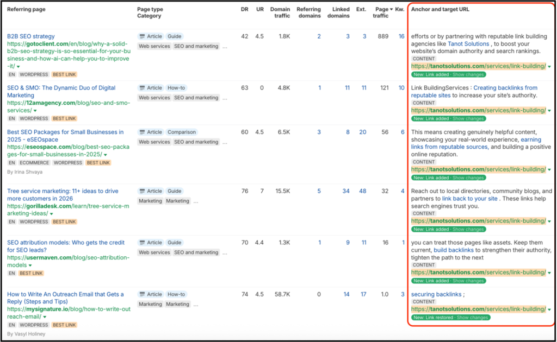Open the B2B SEO strategy referring page
The image size is (557, 342).
coord(31,36)
